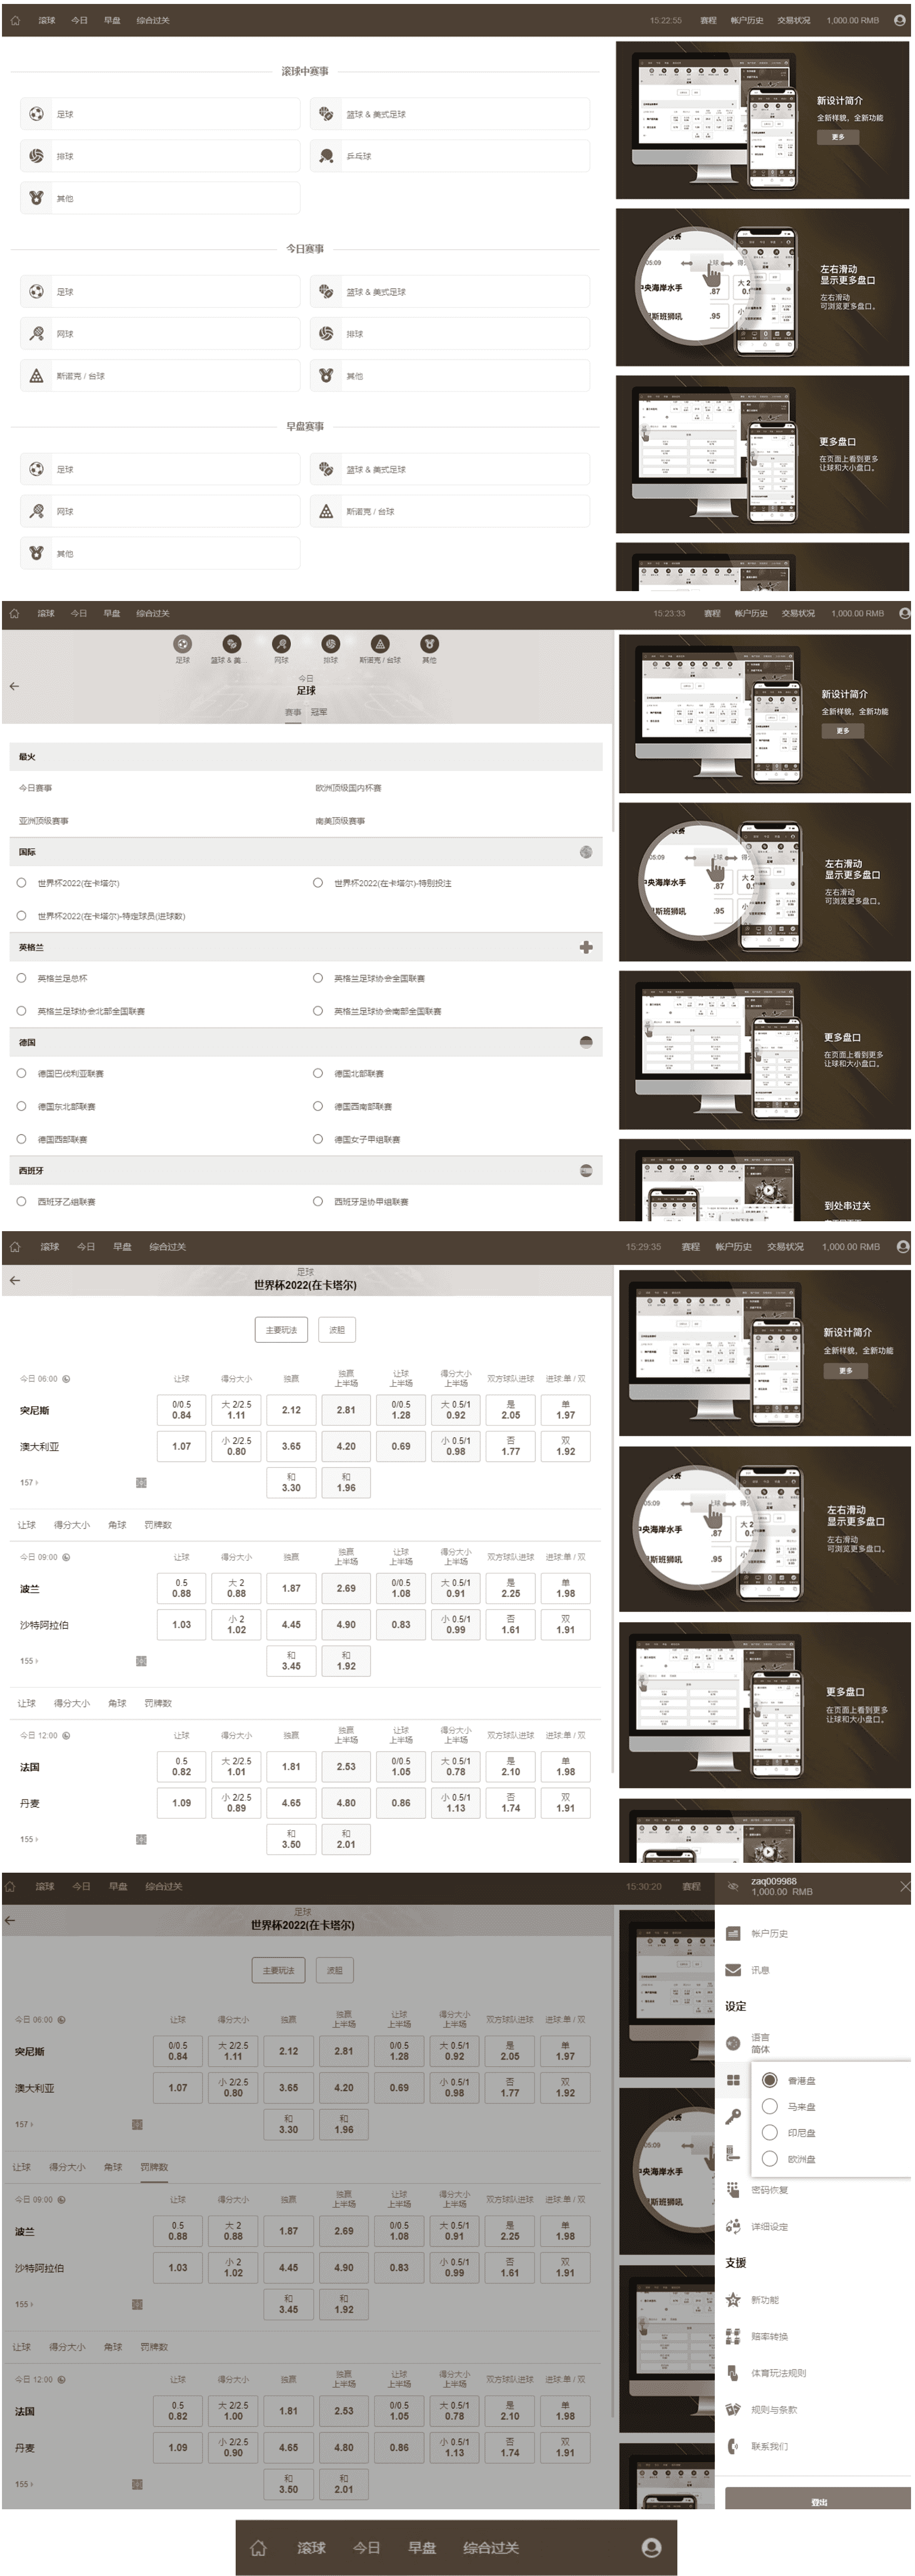Select 网球 under 早盘赛事 section
Image resolution: width=915 pixels, height=2576 pixels.
(x=160, y=511)
